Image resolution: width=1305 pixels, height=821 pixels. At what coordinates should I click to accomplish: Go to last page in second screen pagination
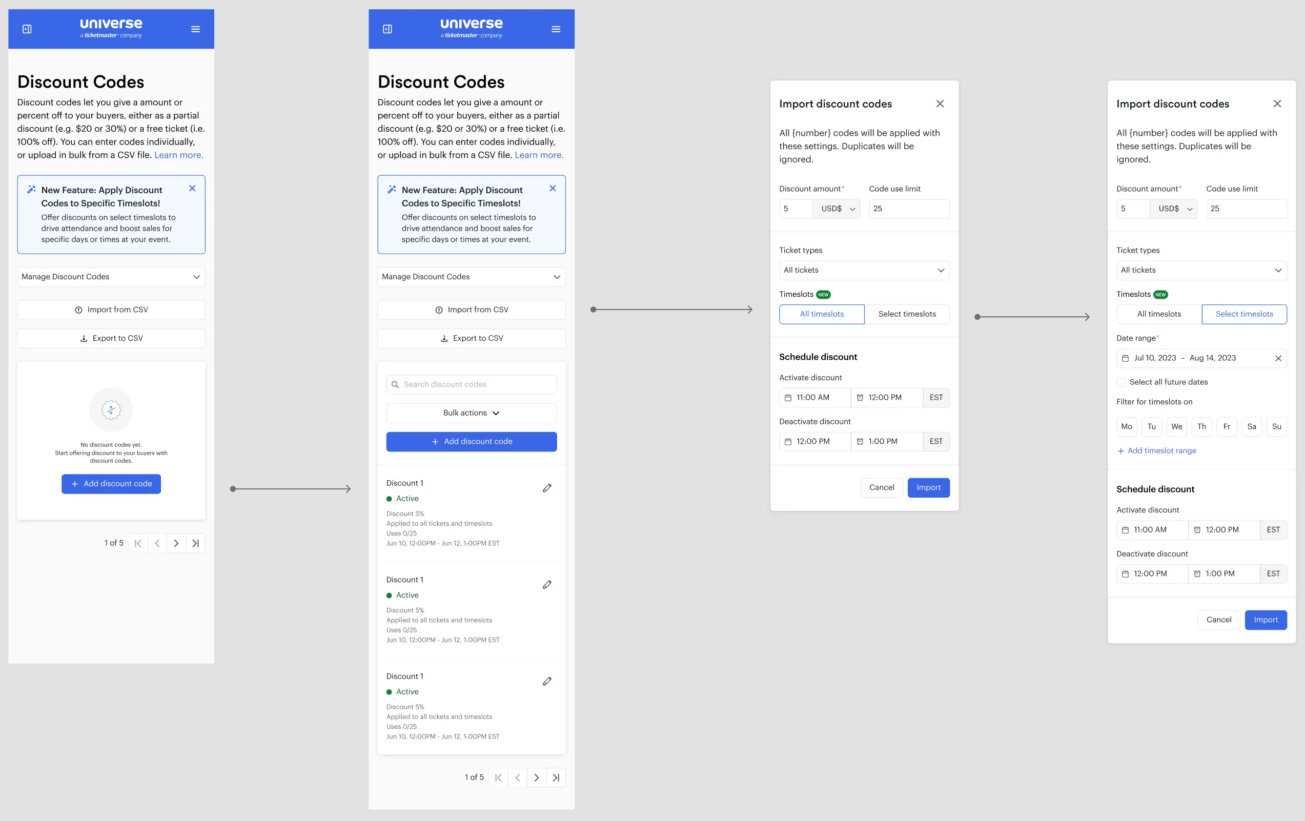click(556, 777)
